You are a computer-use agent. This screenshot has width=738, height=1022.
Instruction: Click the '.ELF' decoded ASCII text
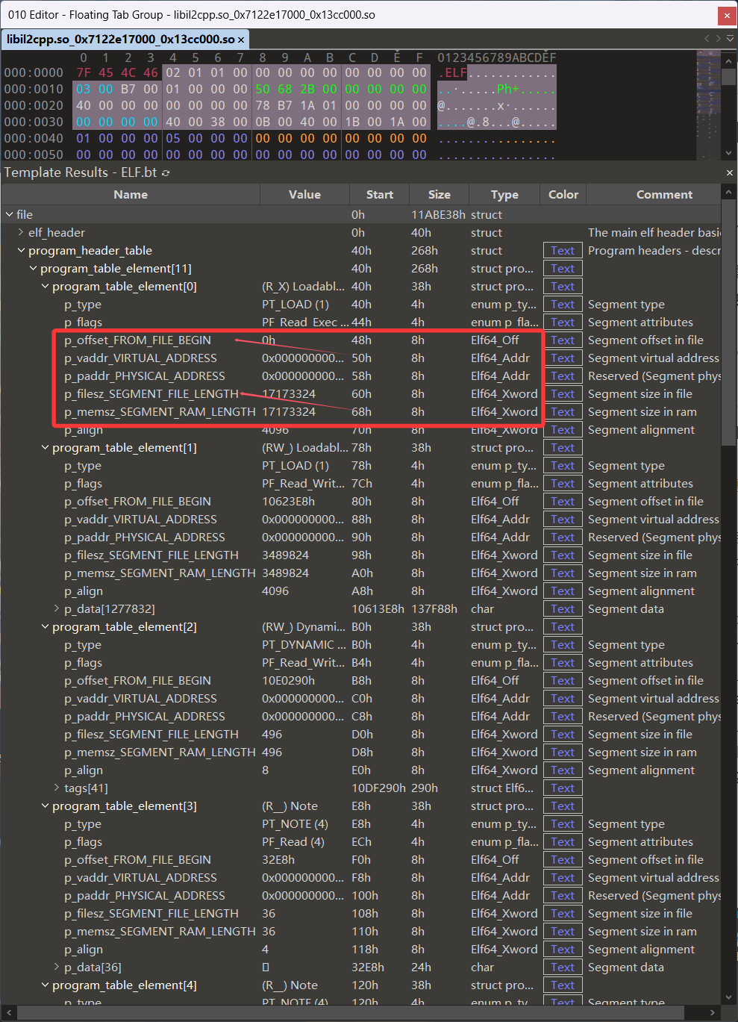pos(453,73)
